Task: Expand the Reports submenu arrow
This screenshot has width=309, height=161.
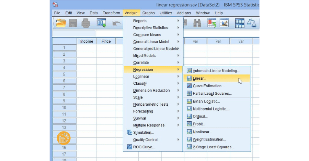Action: coord(178,21)
